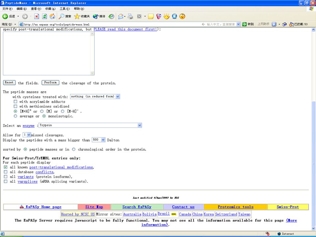Check all variants protein isoforms checkbox
316x237 pixels.
click(x=6, y=176)
